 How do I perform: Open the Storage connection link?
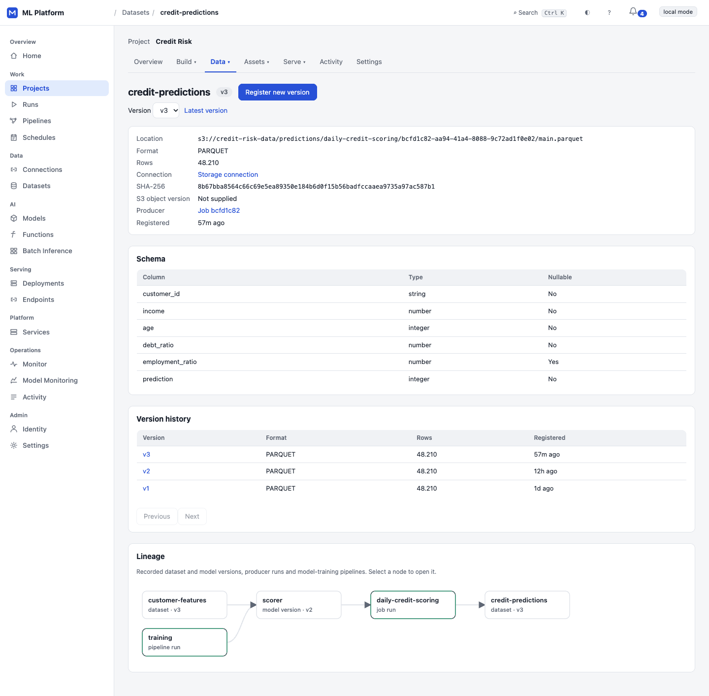(228, 174)
